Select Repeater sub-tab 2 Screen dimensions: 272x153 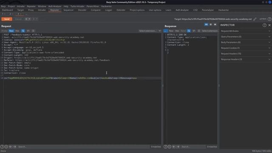pos(10,14)
